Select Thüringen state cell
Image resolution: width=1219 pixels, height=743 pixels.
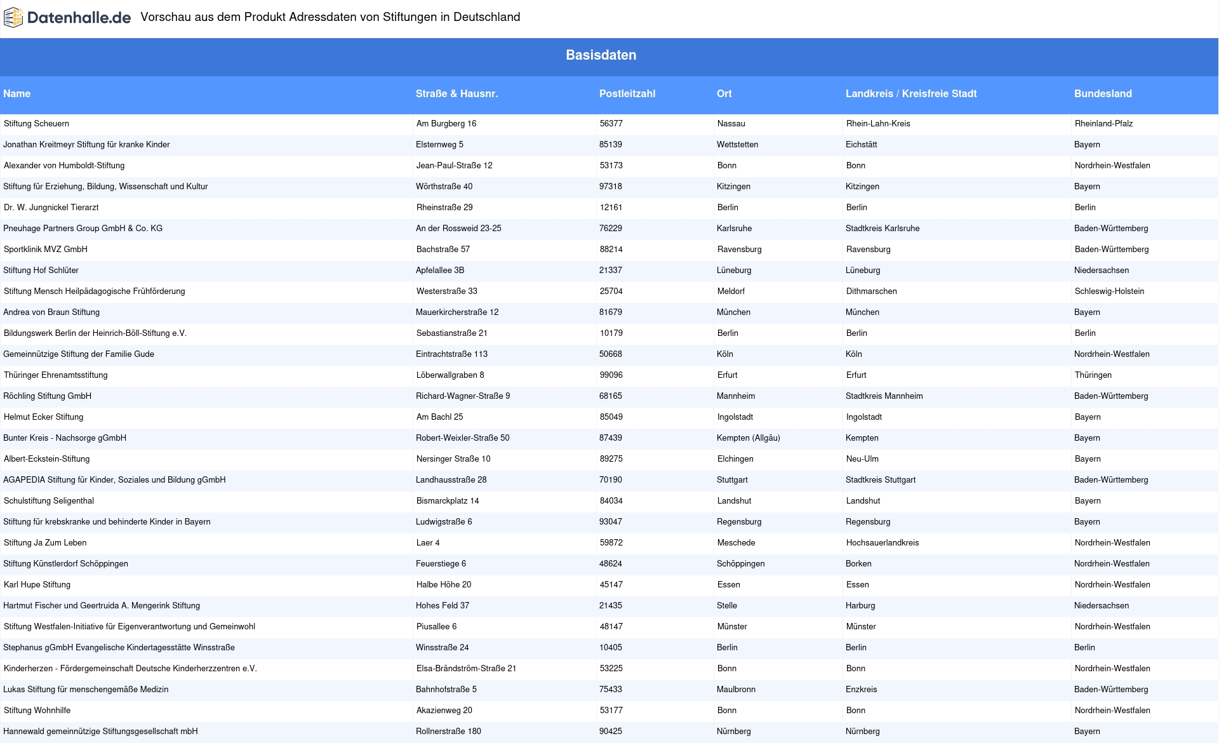[1093, 375]
